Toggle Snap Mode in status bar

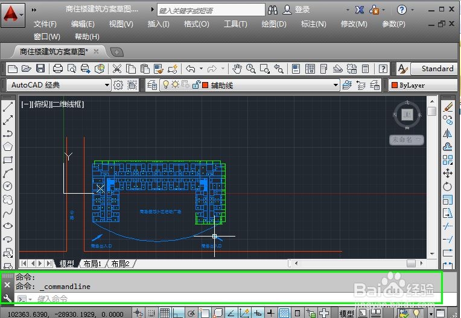tap(151, 313)
